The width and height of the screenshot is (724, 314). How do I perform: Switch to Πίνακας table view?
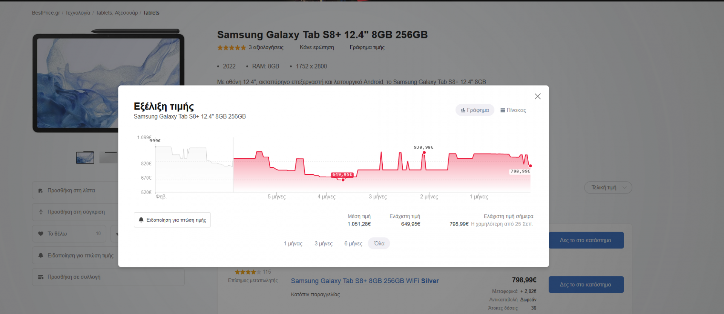(x=513, y=110)
